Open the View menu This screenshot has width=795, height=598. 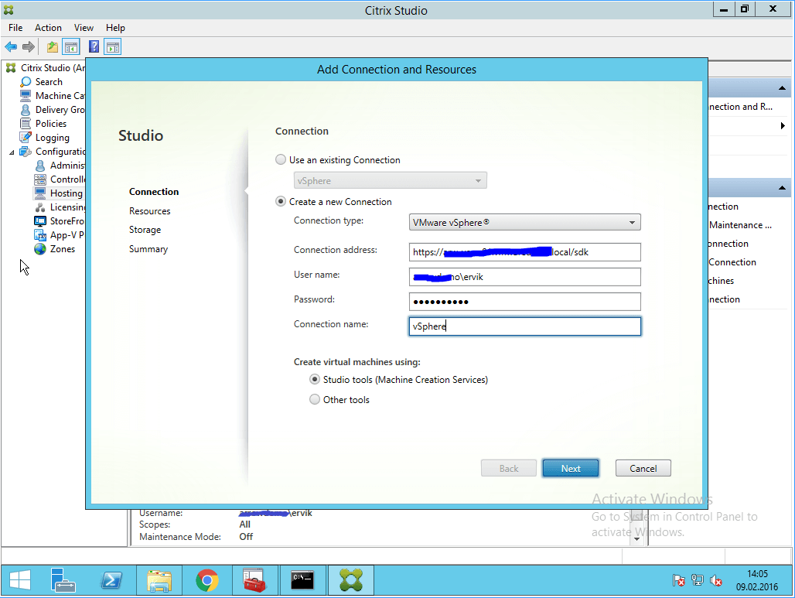coord(84,28)
